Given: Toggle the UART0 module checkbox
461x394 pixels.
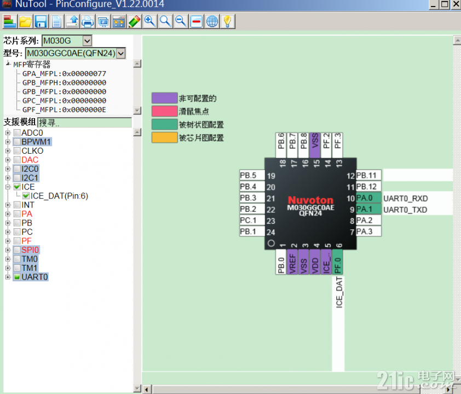Looking at the screenshot, I should coord(17,277).
